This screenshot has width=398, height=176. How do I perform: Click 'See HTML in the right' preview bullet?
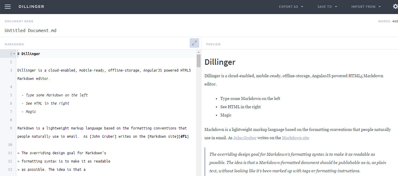pyautogui.click(x=240, y=107)
